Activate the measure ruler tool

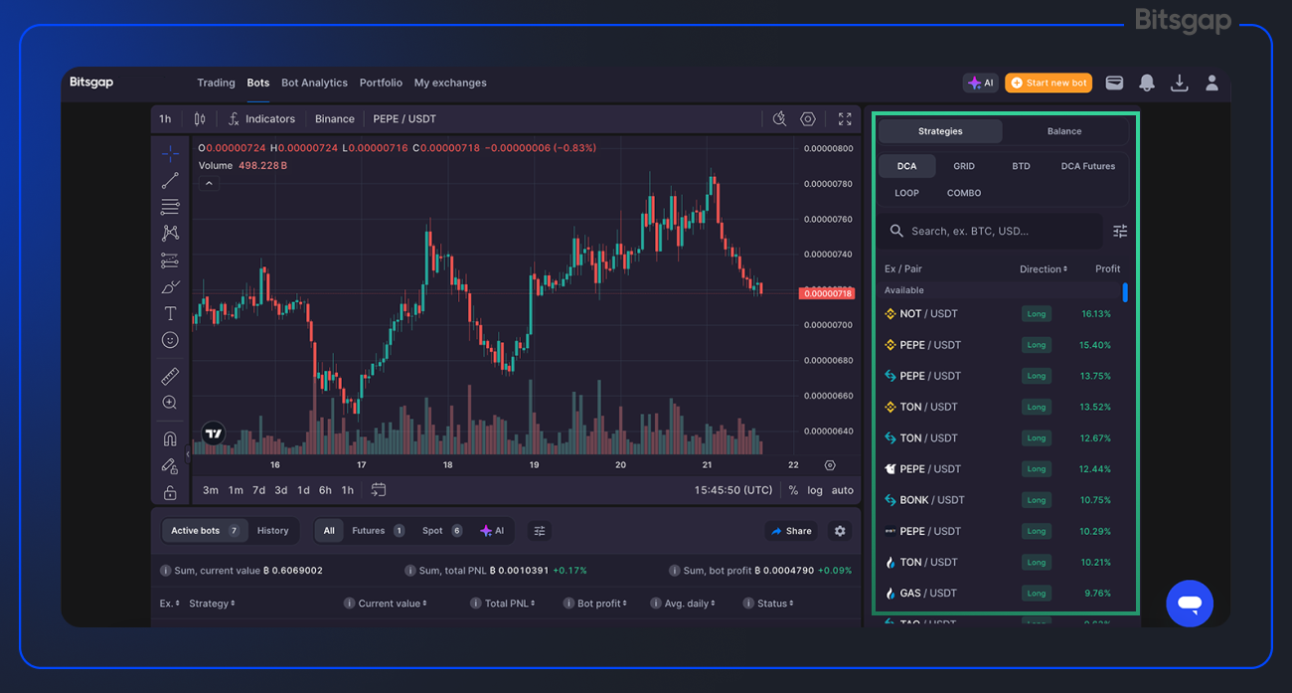pyautogui.click(x=169, y=376)
